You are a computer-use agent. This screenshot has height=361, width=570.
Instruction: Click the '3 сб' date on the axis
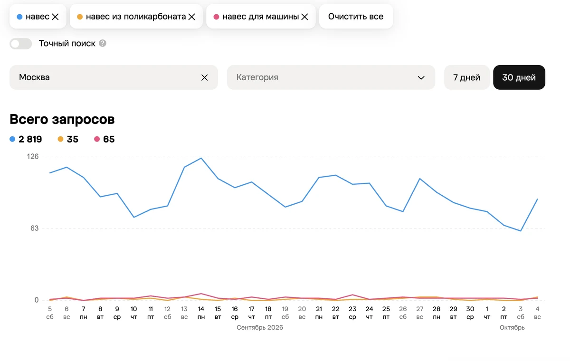coord(521,313)
